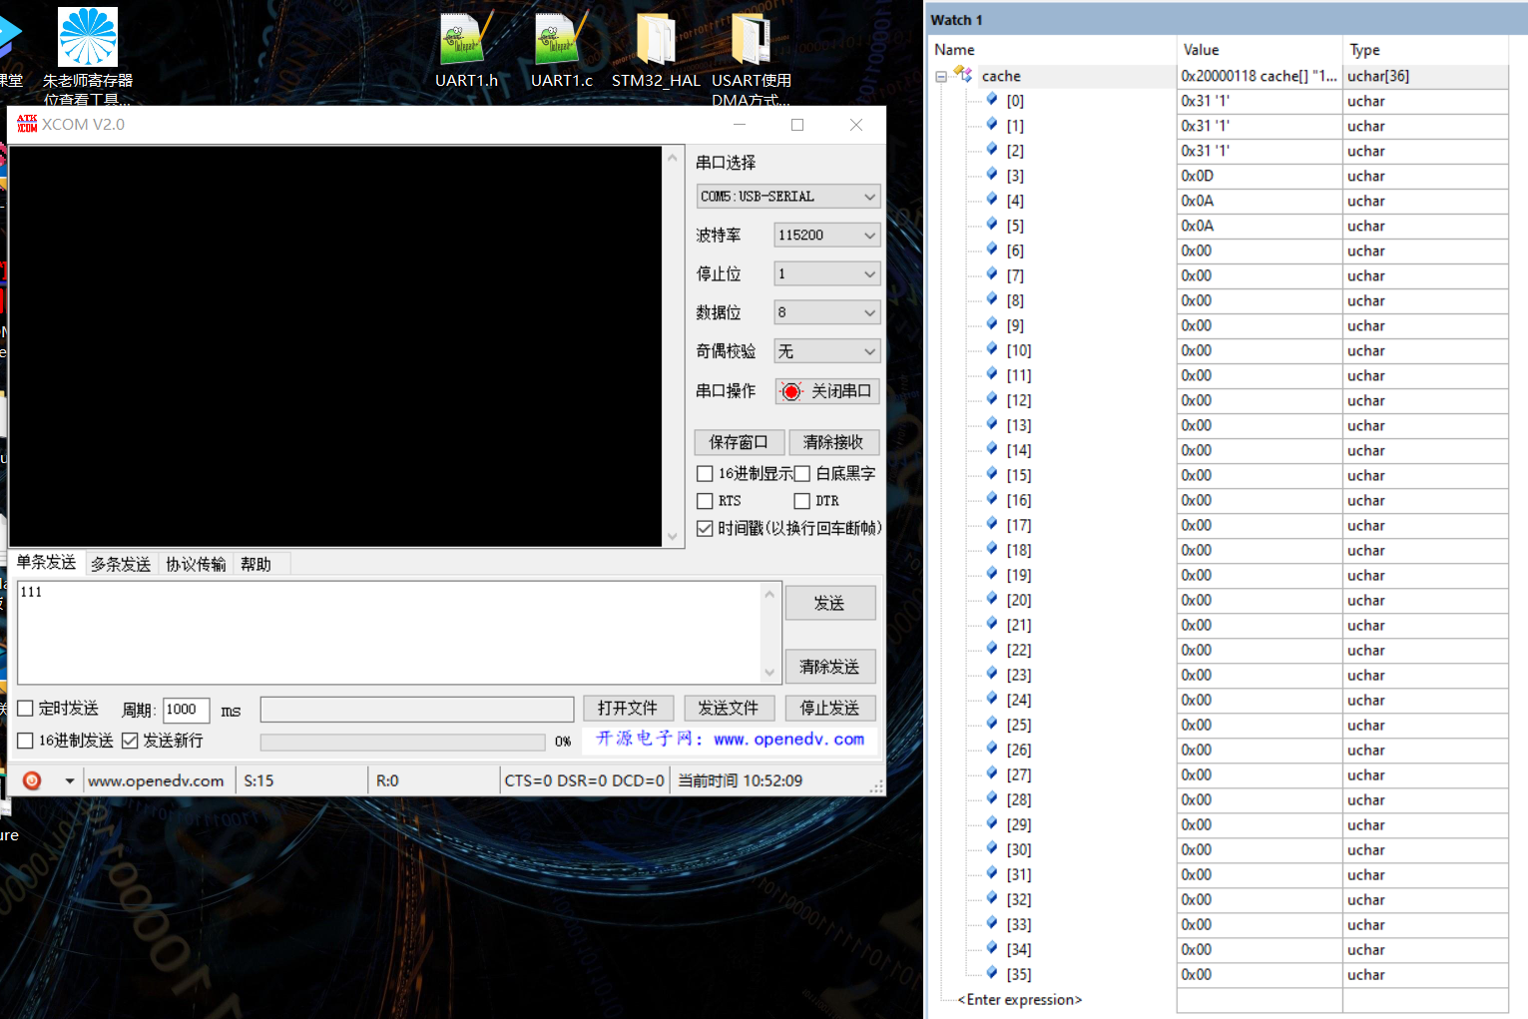The width and height of the screenshot is (1528, 1019).
Task: Select the cache [20] row in Watch 1
Action: [x=1218, y=600]
